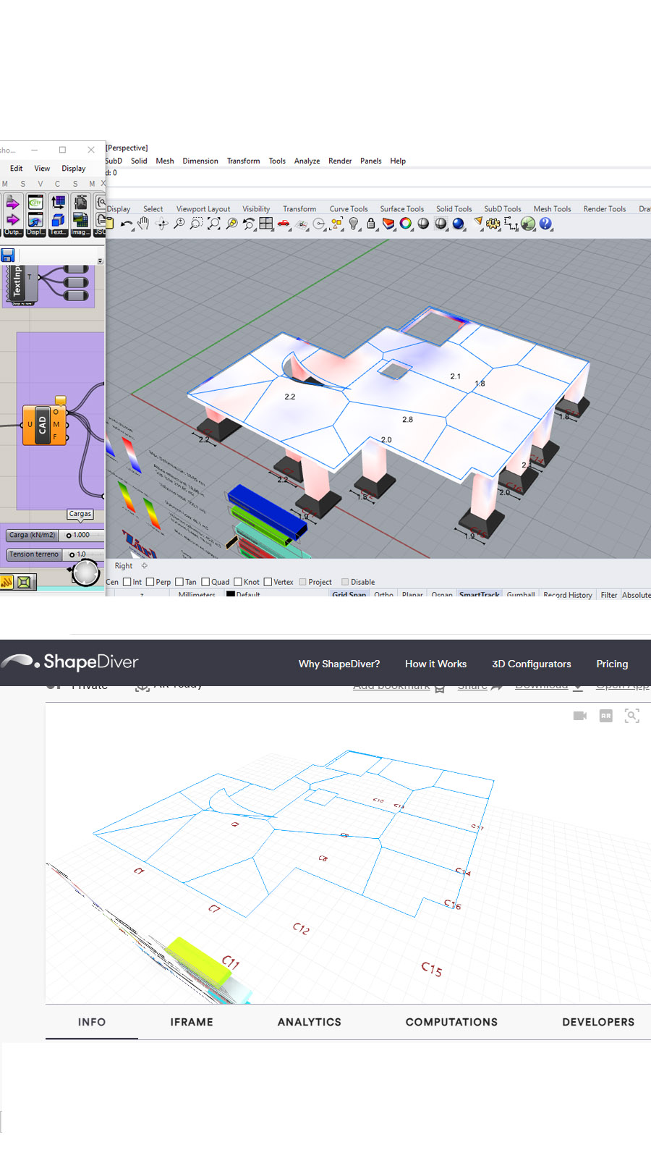651x1158 pixels.
Task: Toggle Record History in the status bar
Action: 568,595
